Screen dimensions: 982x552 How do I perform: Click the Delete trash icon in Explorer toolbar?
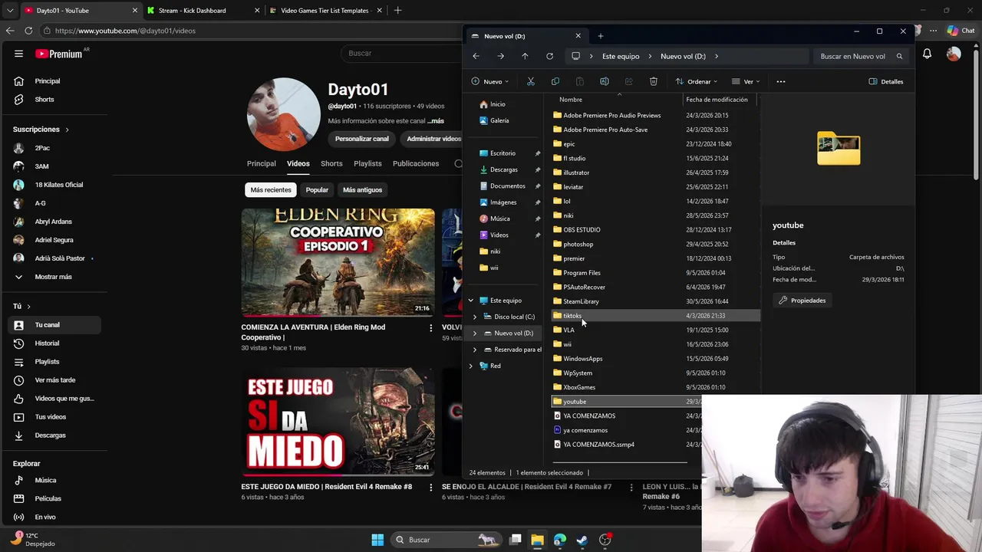tap(654, 81)
